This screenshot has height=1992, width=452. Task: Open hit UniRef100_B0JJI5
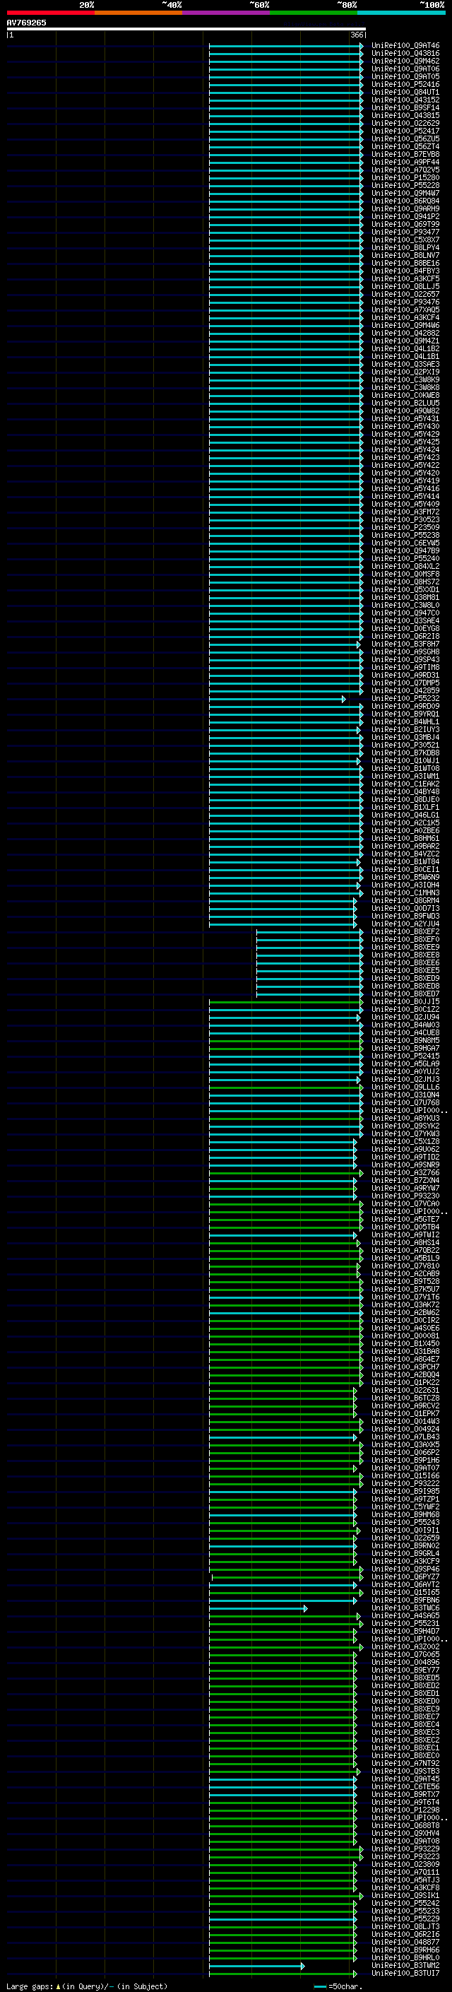click(405, 1001)
